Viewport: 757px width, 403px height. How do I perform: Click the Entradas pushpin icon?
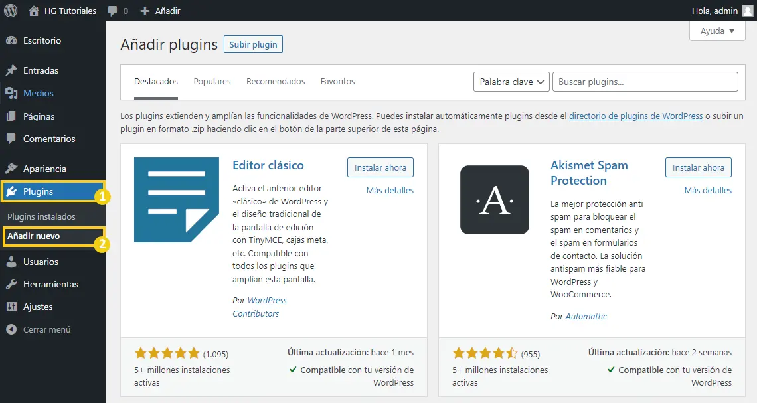(x=11, y=70)
